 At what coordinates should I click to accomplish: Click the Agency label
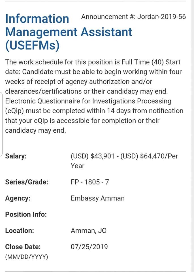tap(18, 198)
